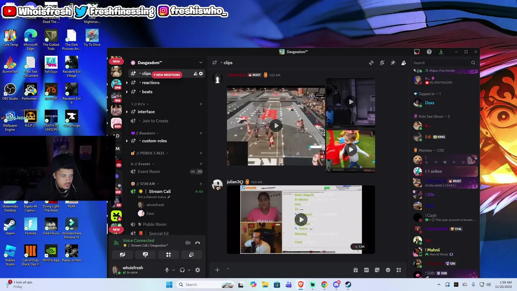Open NVIDIA App desktop icon

(51, 253)
